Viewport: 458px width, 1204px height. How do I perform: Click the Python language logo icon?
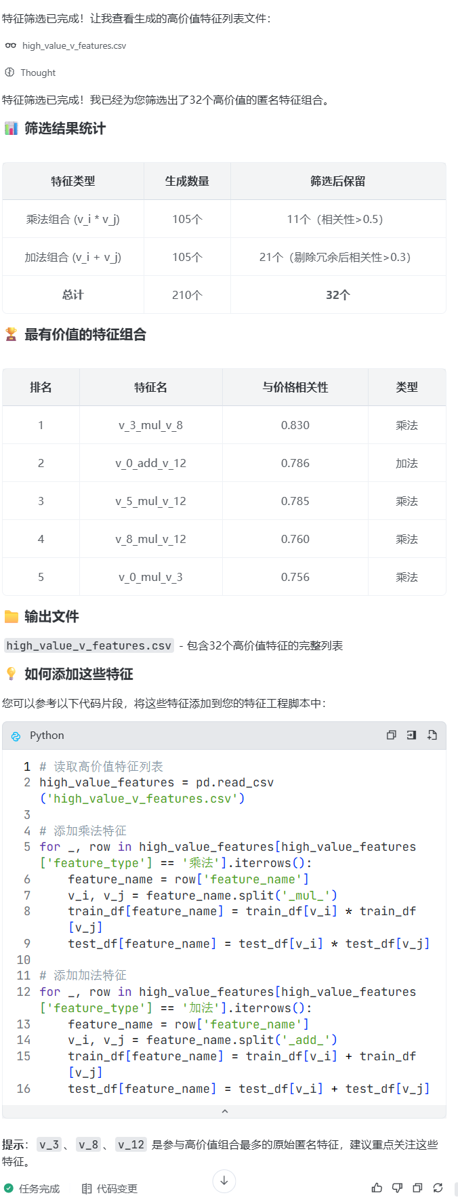coord(16,736)
